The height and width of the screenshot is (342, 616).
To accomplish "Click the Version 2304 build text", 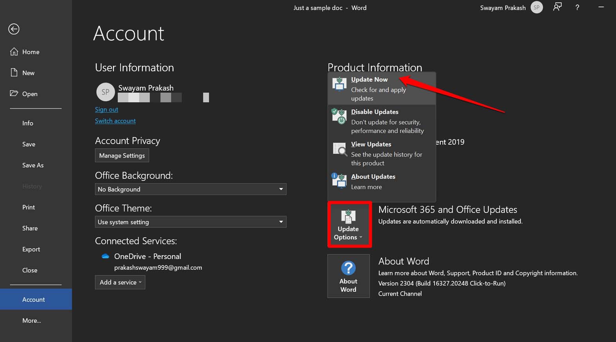I will [442, 283].
